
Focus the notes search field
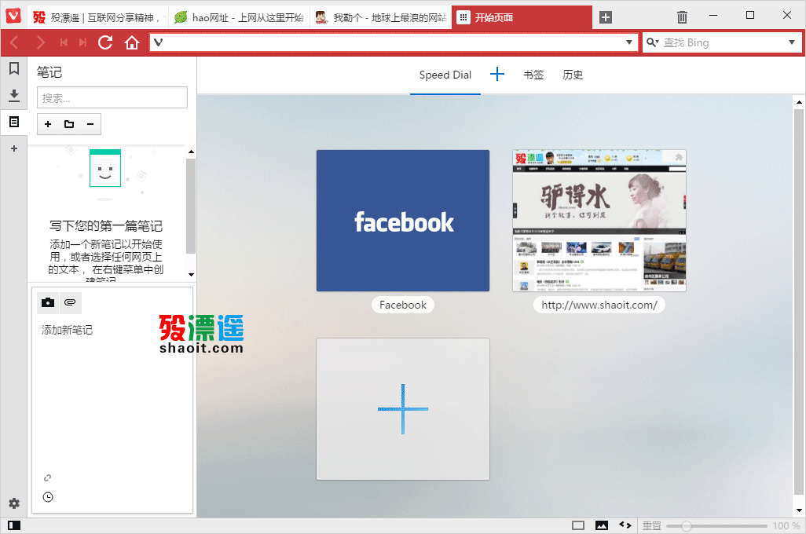click(112, 97)
